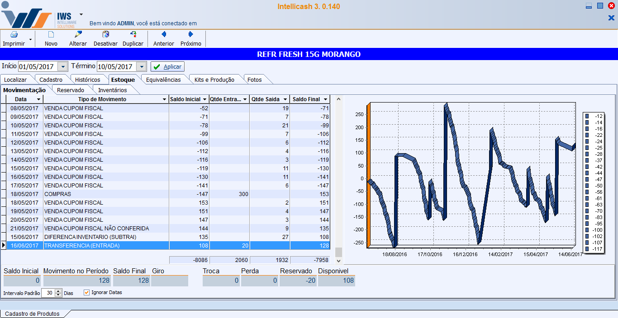Switch to the Localizar tab
Viewport: 618px width, 318px height.
(x=15, y=79)
